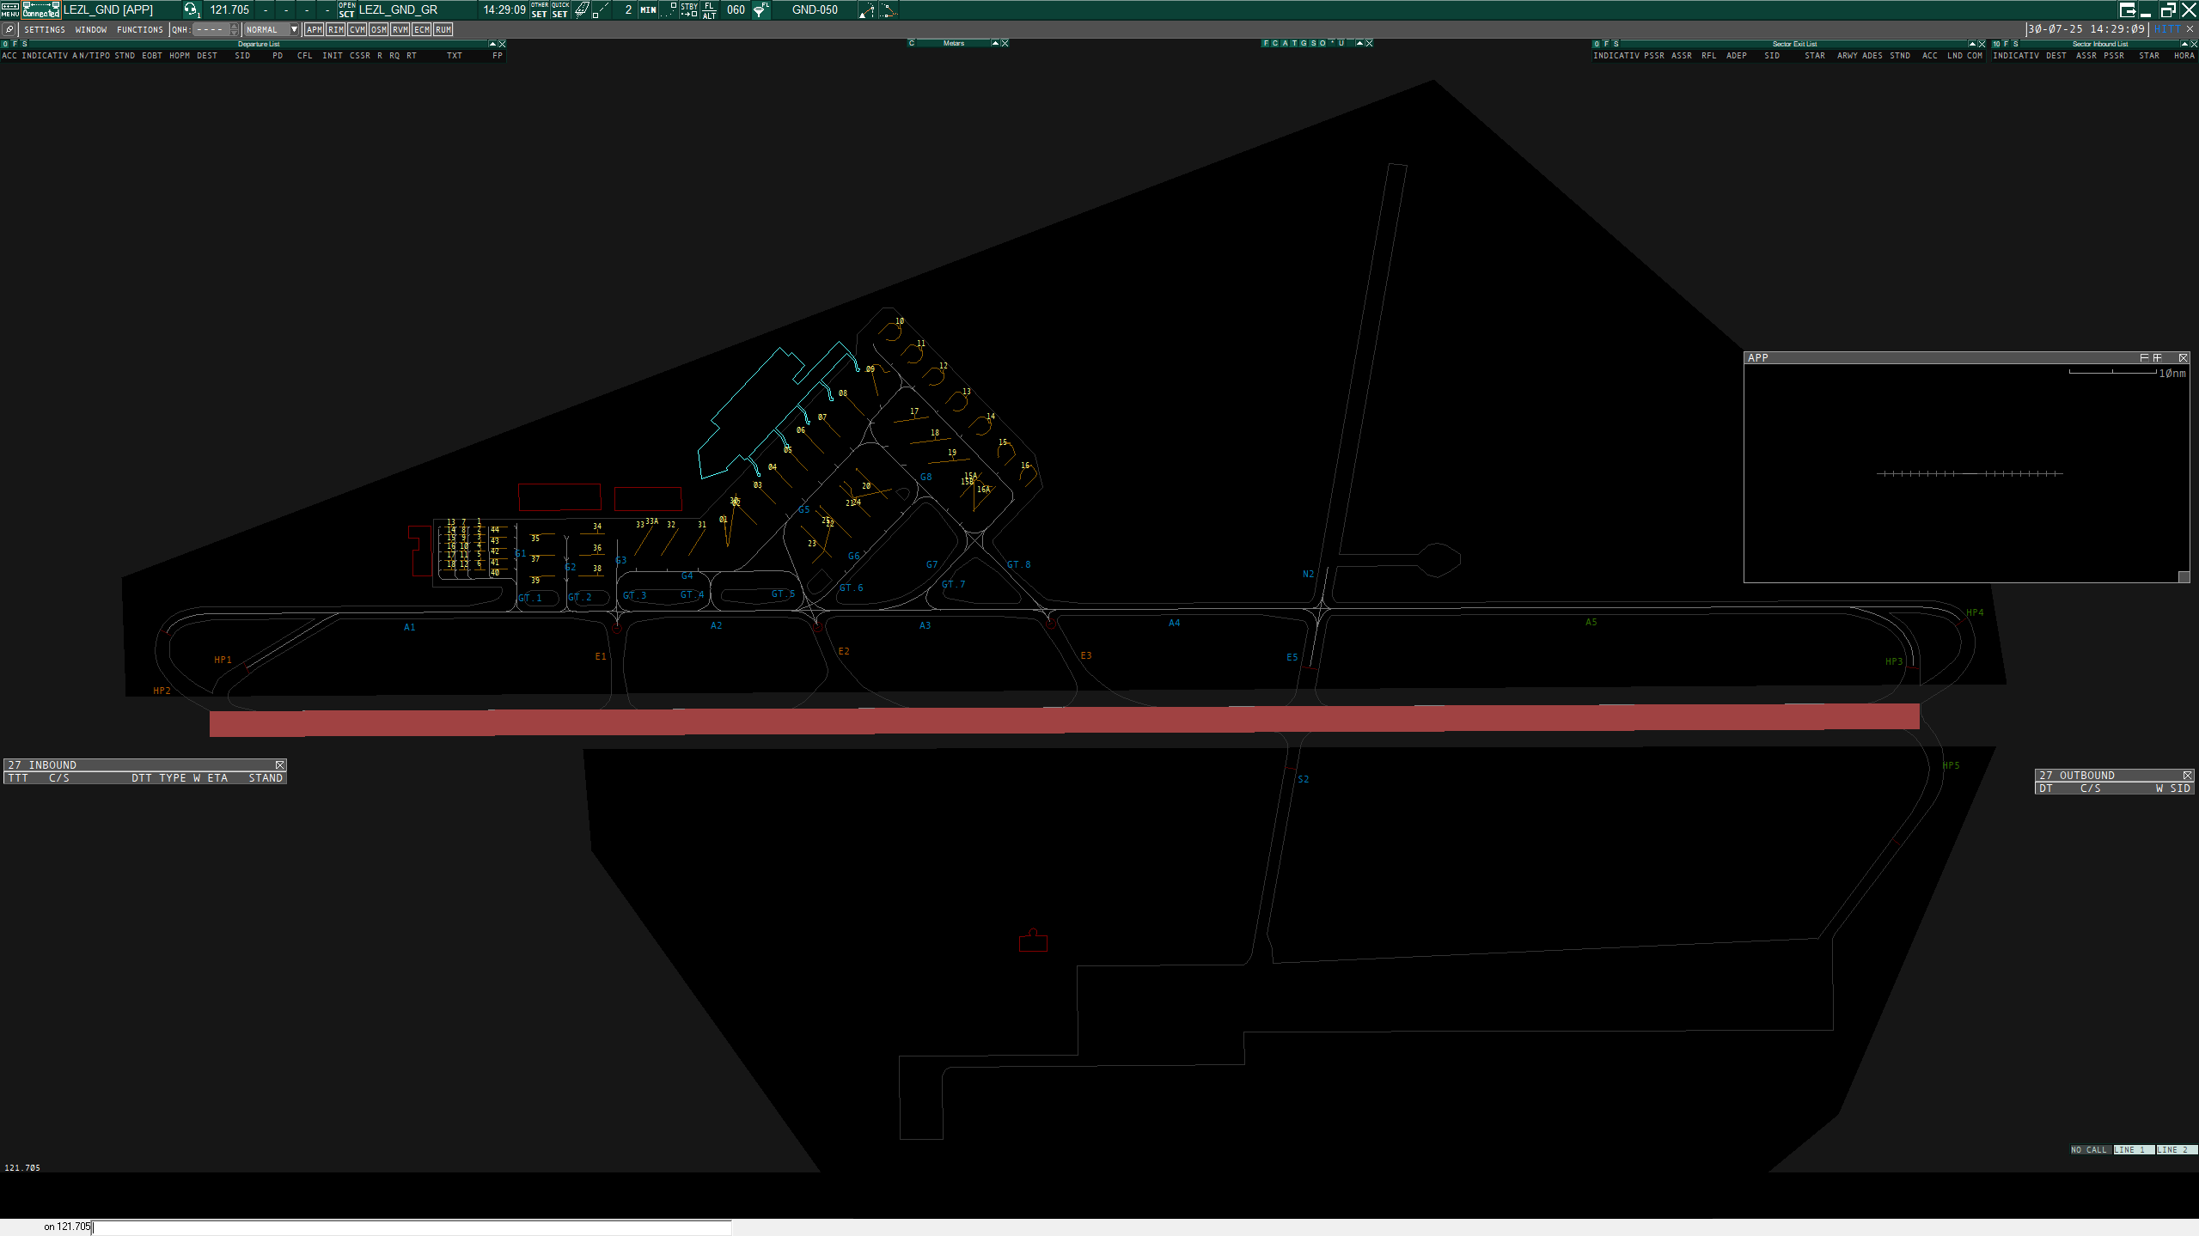
Task: Select the route drawing tool icon
Action: pos(889,9)
